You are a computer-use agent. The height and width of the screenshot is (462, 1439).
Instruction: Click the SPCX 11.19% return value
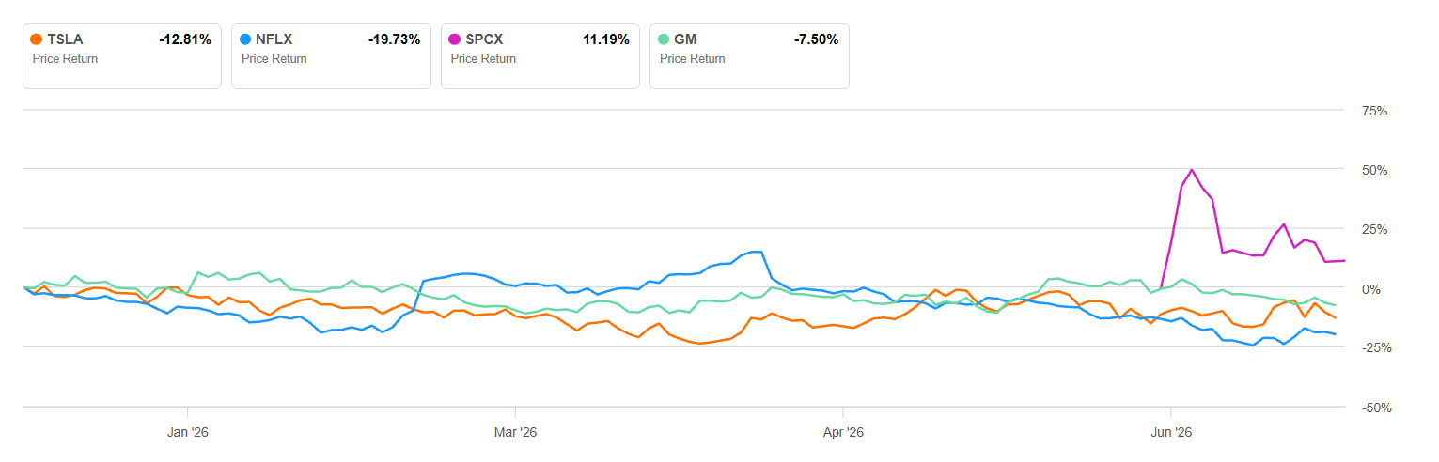[x=606, y=39]
